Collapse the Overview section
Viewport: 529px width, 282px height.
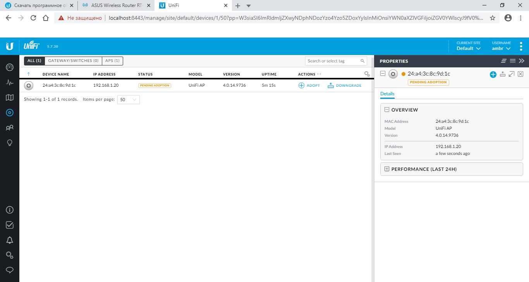[x=386, y=110]
